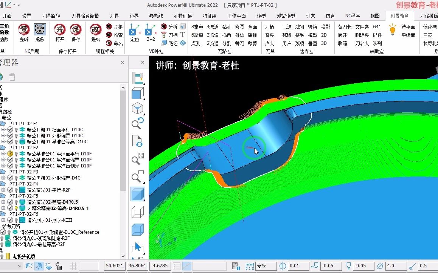Click the 定位 positioning icon
Viewport: 438px width, 273px height.
pyautogui.click(x=135, y=32)
